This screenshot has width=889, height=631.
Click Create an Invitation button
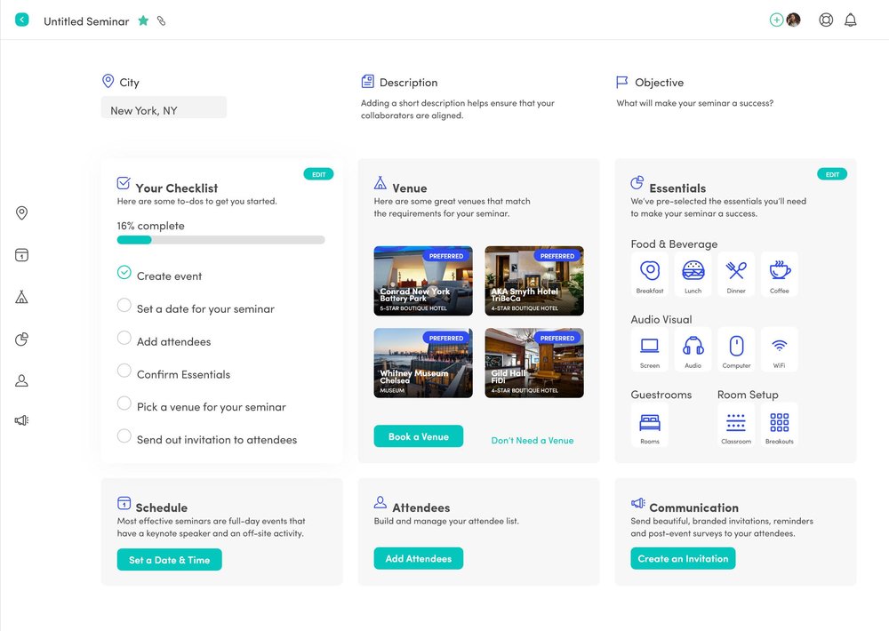[683, 558]
